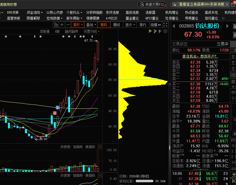This screenshot has width=236, height=185.
Task: Open 分析师指数 menu item
Action: 94,12
